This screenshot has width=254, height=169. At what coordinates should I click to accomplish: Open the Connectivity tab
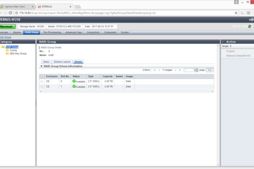pos(93,32)
